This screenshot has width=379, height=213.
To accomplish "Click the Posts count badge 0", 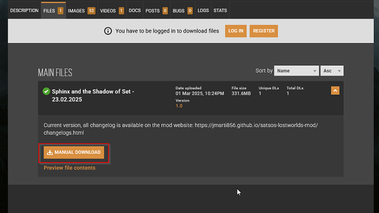I will [x=165, y=10].
